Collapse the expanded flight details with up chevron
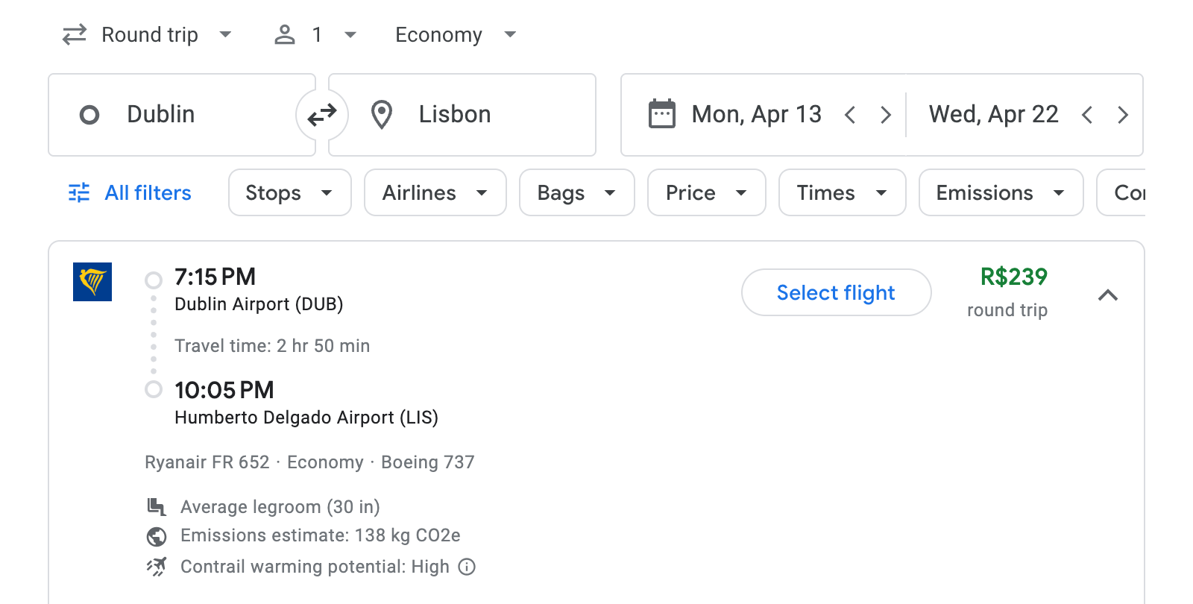This screenshot has height=604, width=1193. (x=1109, y=295)
